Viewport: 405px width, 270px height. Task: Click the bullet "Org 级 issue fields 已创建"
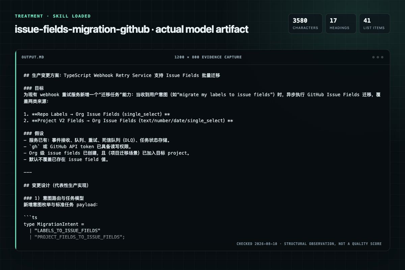coord(107,153)
